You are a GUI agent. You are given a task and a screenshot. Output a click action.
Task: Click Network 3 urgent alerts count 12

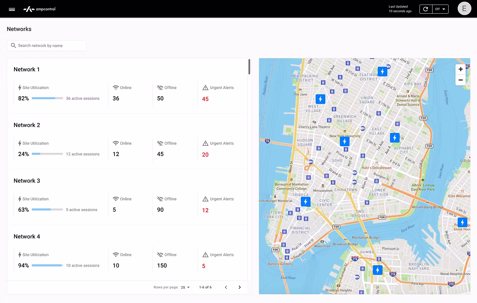click(x=205, y=210)
